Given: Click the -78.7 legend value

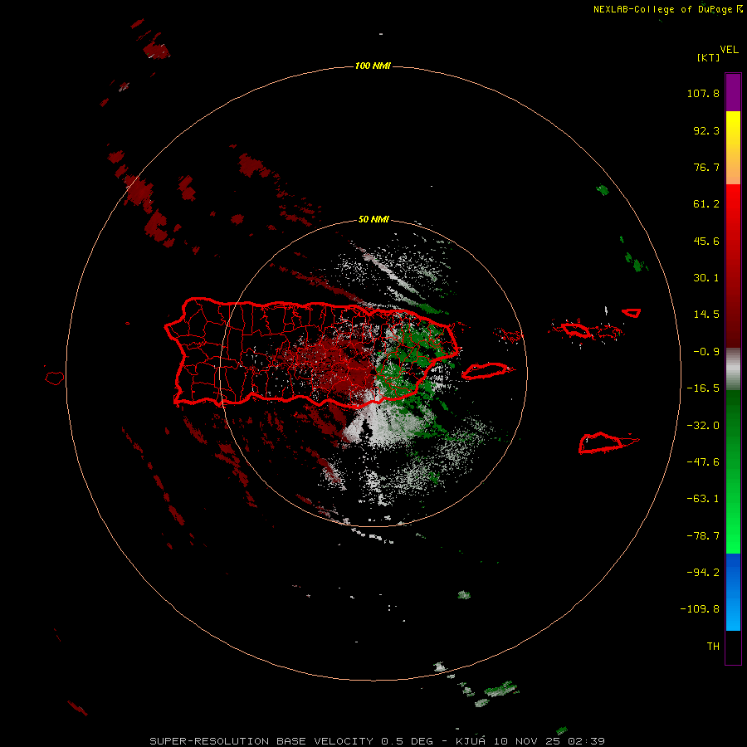Looking at the screenshot, I should 703,536.
